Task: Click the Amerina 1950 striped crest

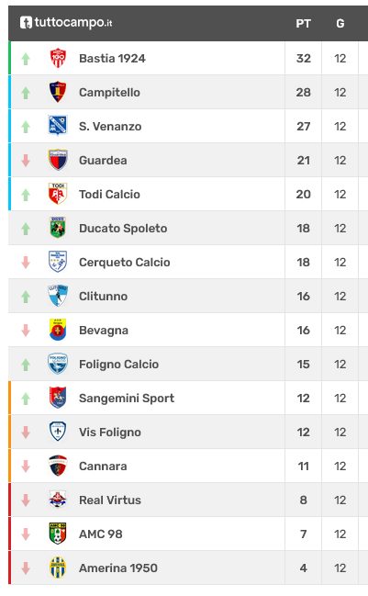Action: click(x=58, y=568)
